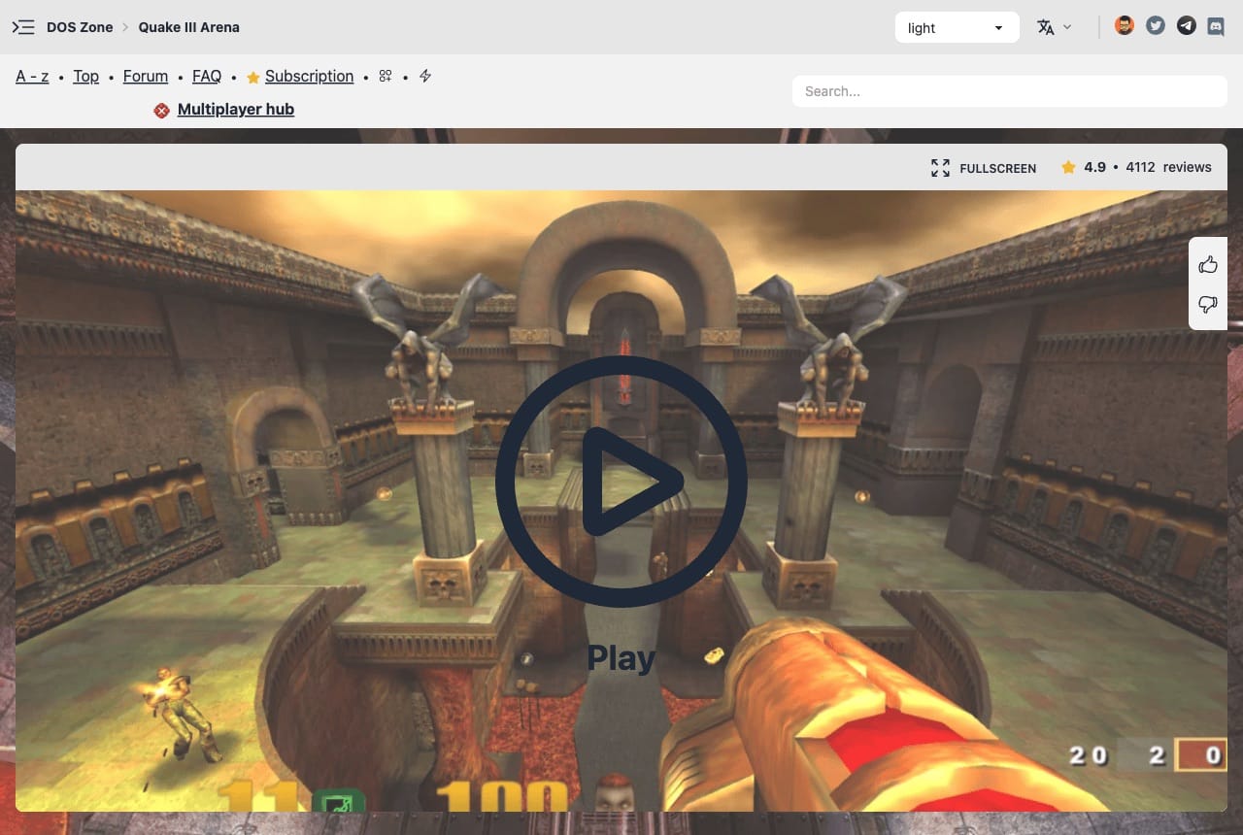Image resolution: width=1243 pixels, height=835 pixels.
Task: Go to DOS Zone breadcrumb
Action: click(80, 27)
